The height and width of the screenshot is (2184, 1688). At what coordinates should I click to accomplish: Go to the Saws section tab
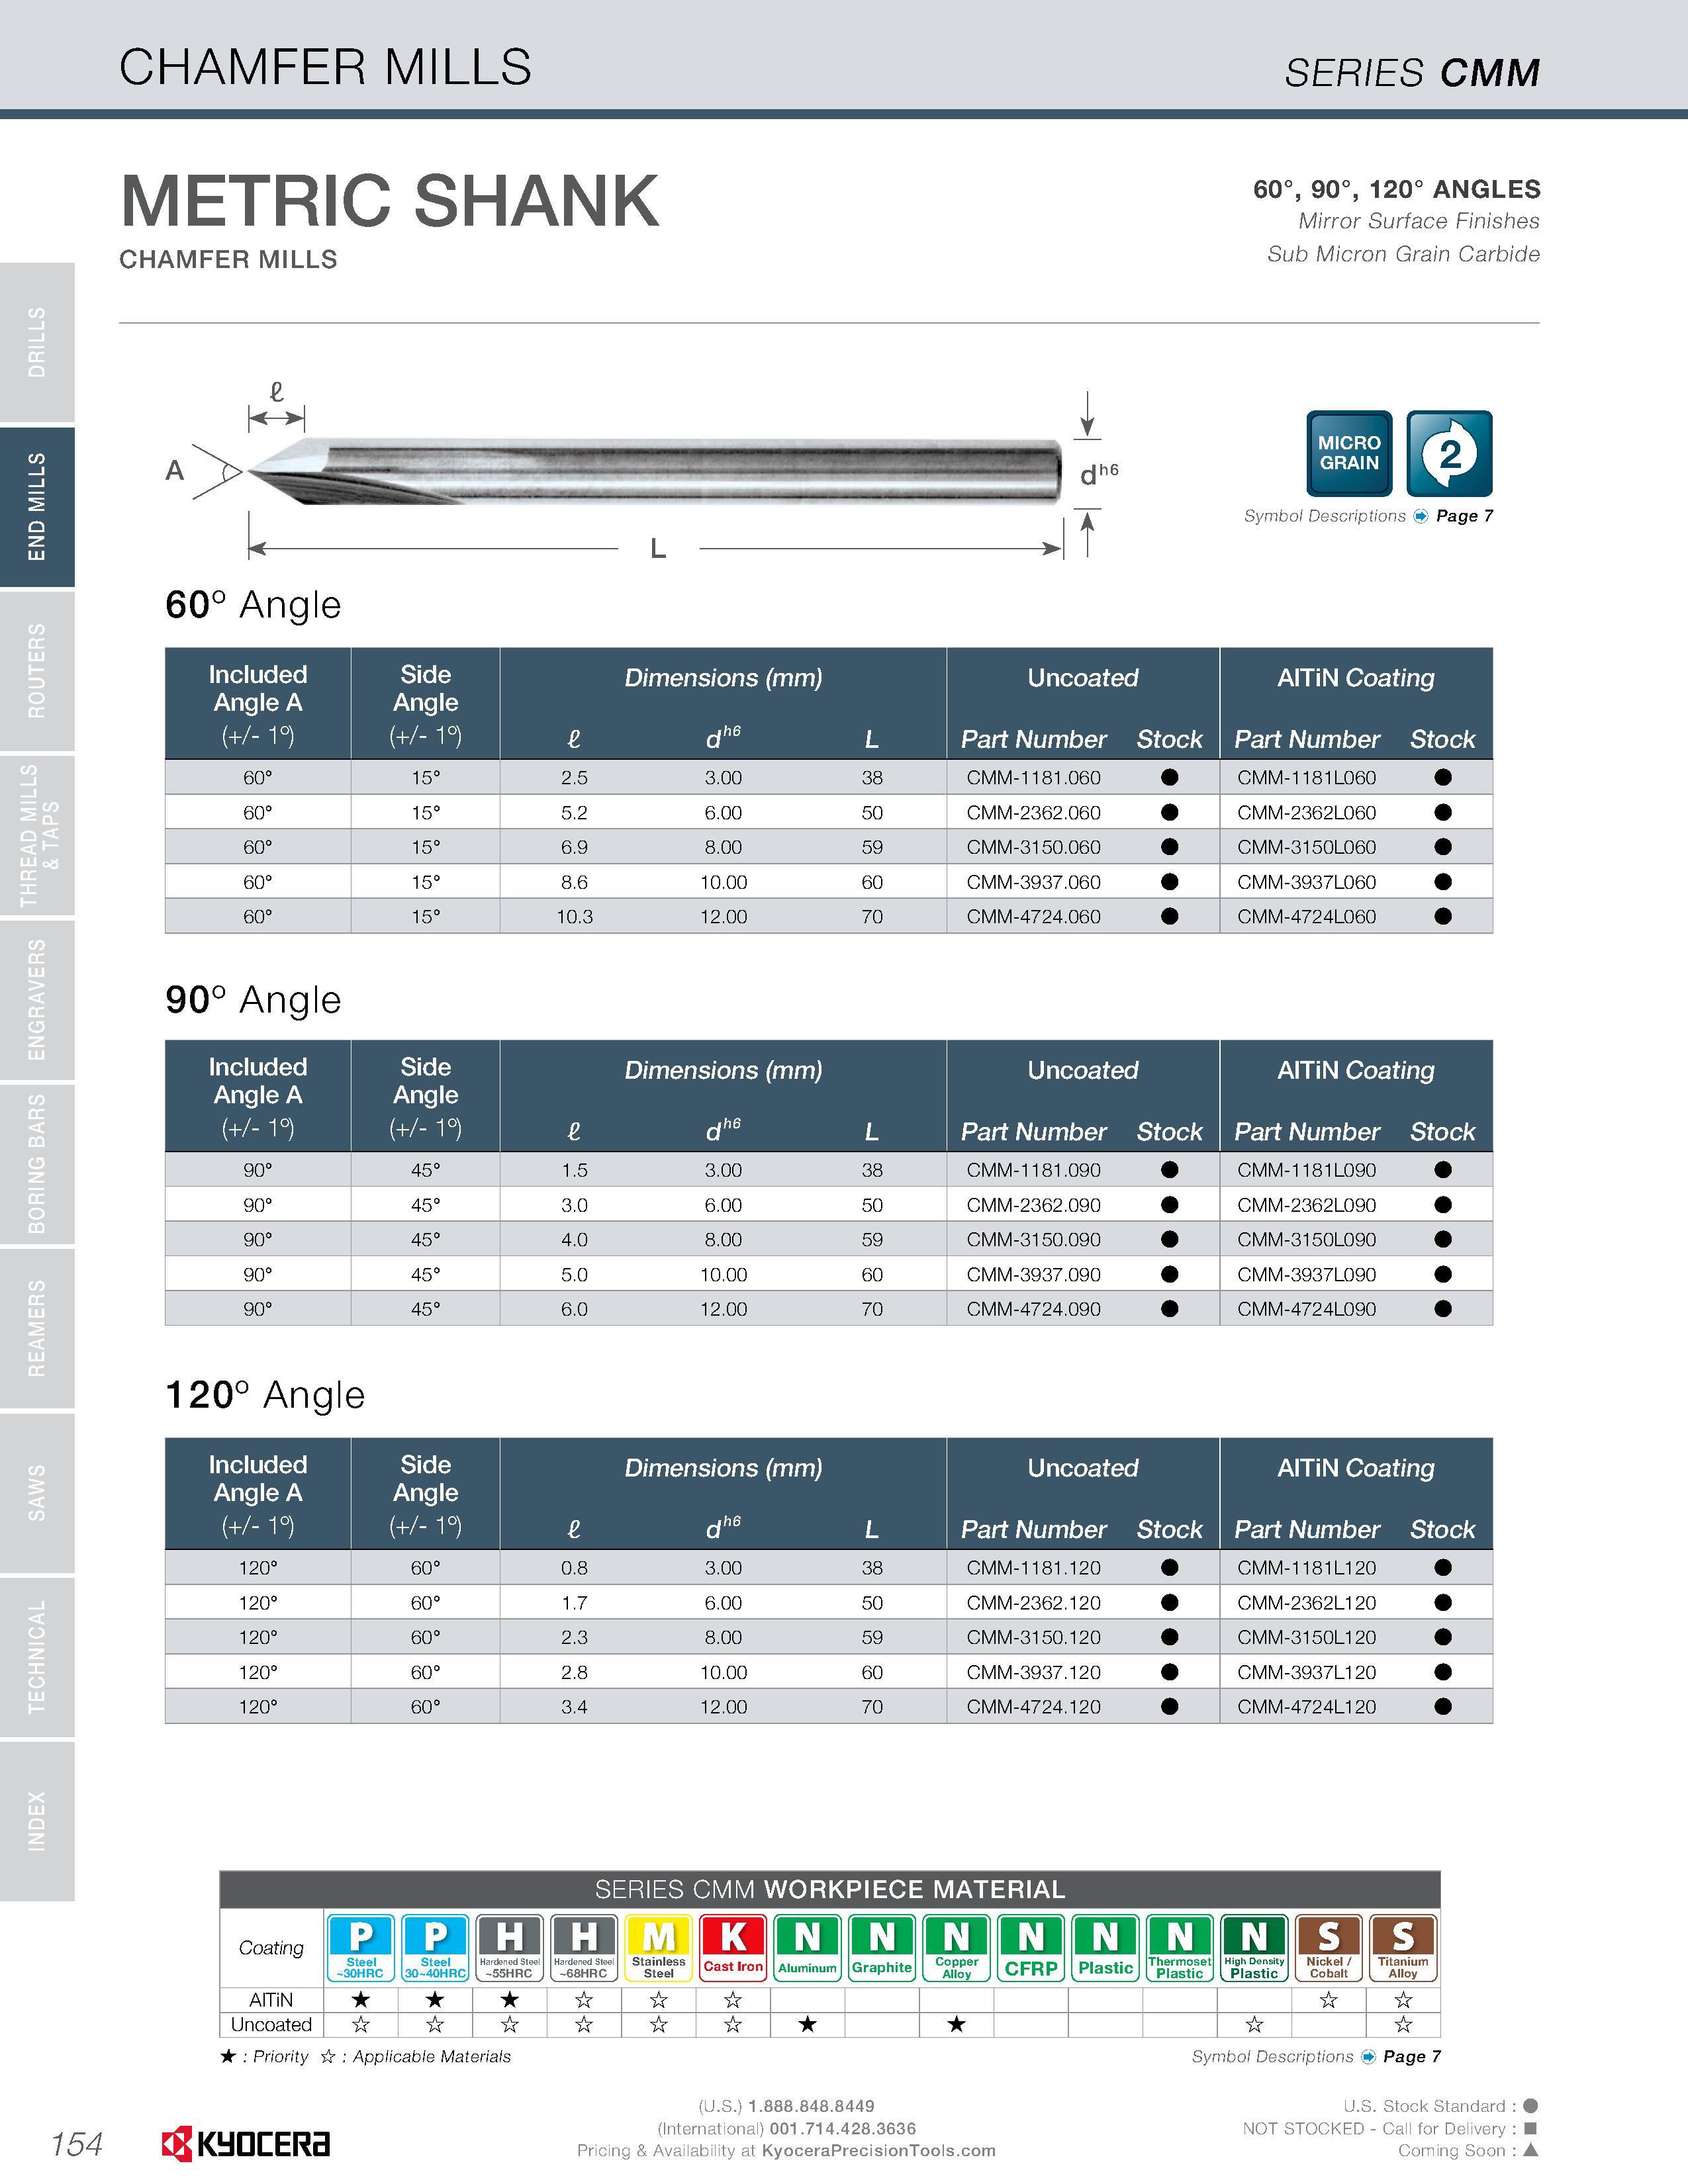tap(37, 1492)
